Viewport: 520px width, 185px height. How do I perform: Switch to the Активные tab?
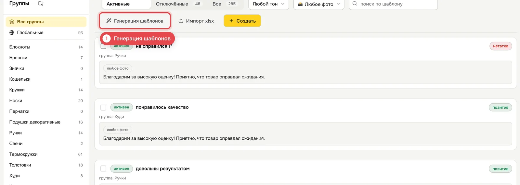click(x=126, y=4)
